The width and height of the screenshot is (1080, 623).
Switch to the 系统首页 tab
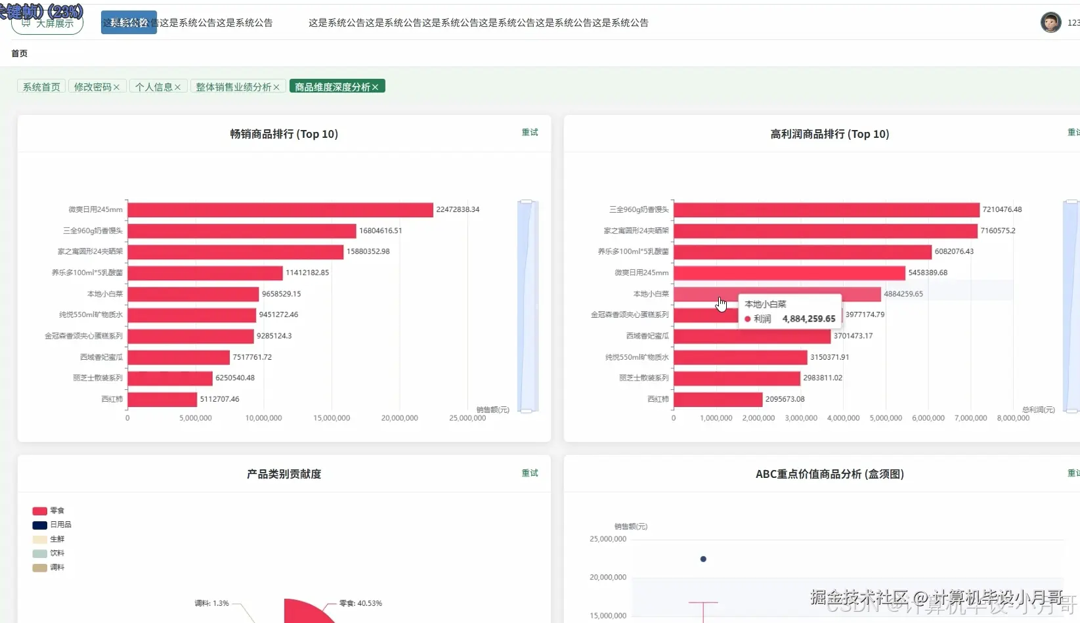(x=41, y=87)
